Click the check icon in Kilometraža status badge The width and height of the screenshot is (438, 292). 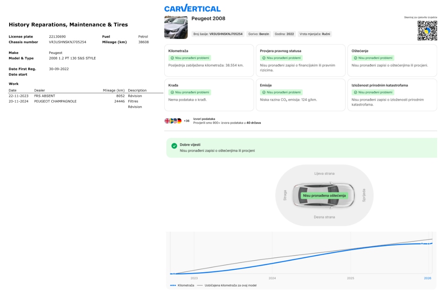172,58
